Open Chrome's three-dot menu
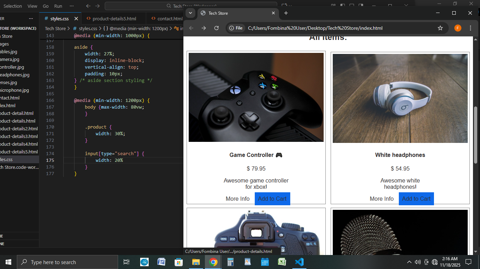Image resolution: width=480 pixels, height=269 pixels. [470, 28]
